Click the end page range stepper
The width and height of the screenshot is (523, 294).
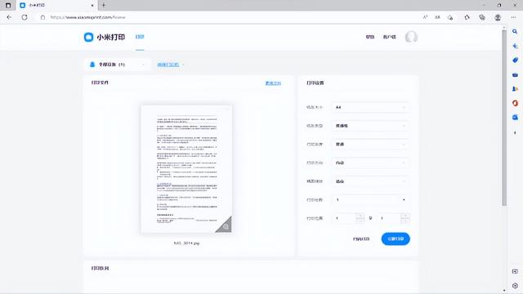tap(405, 218)
